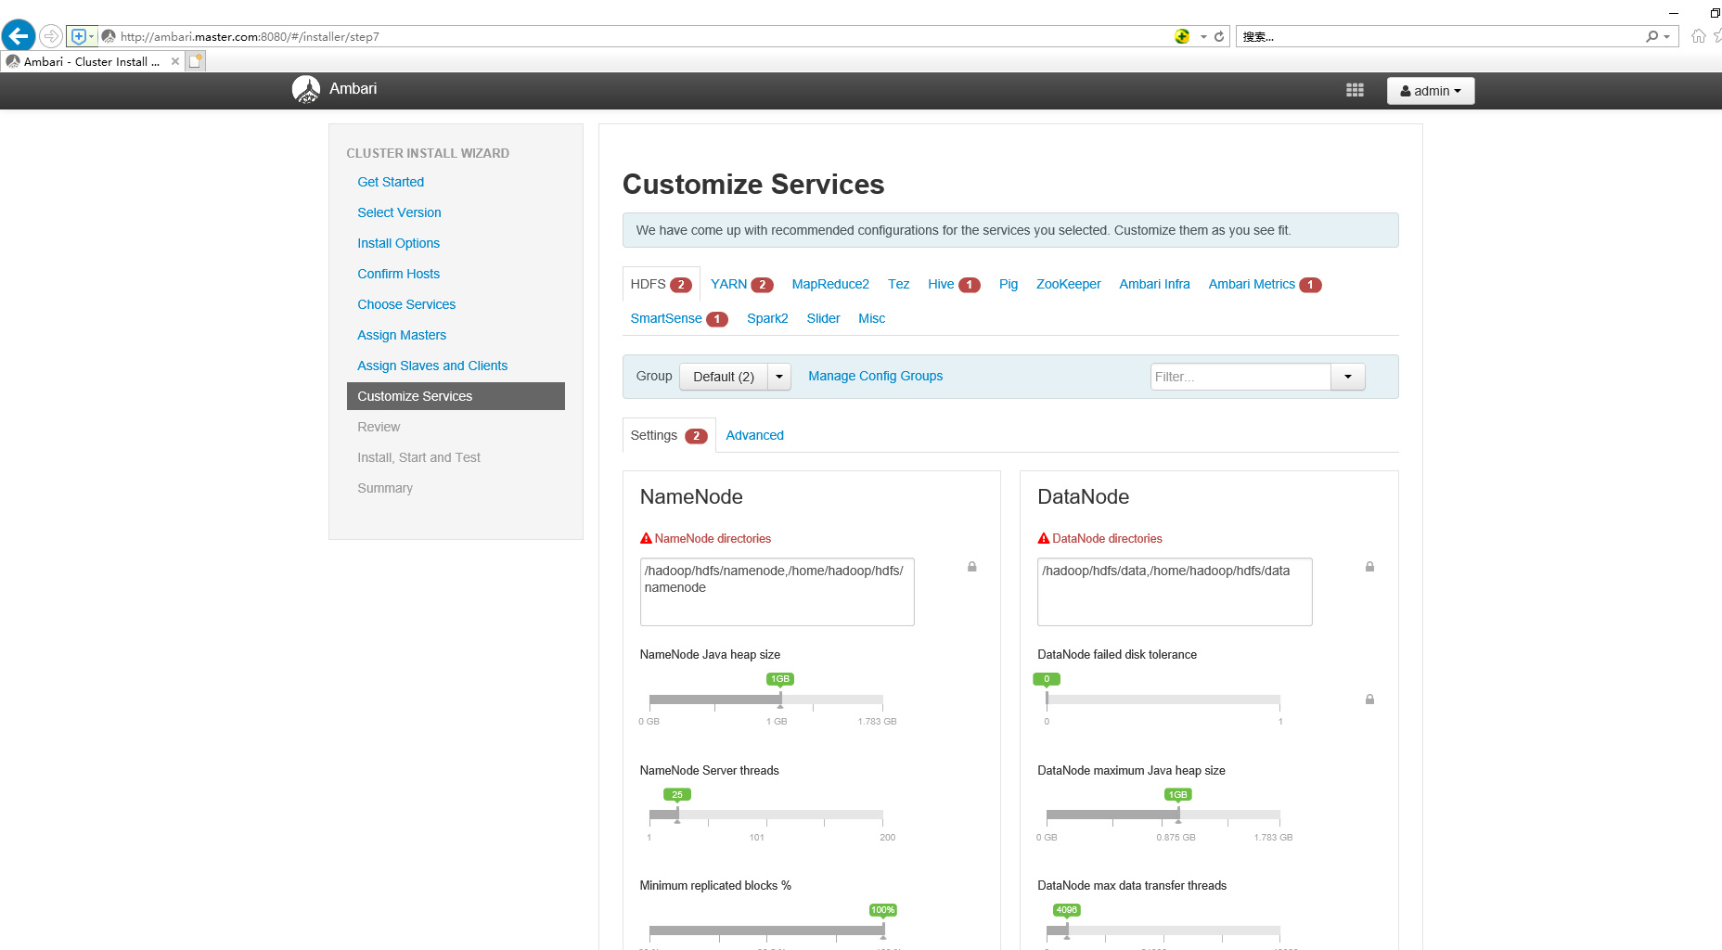Expand the address bar history dropdown

tap(1203, 37)
